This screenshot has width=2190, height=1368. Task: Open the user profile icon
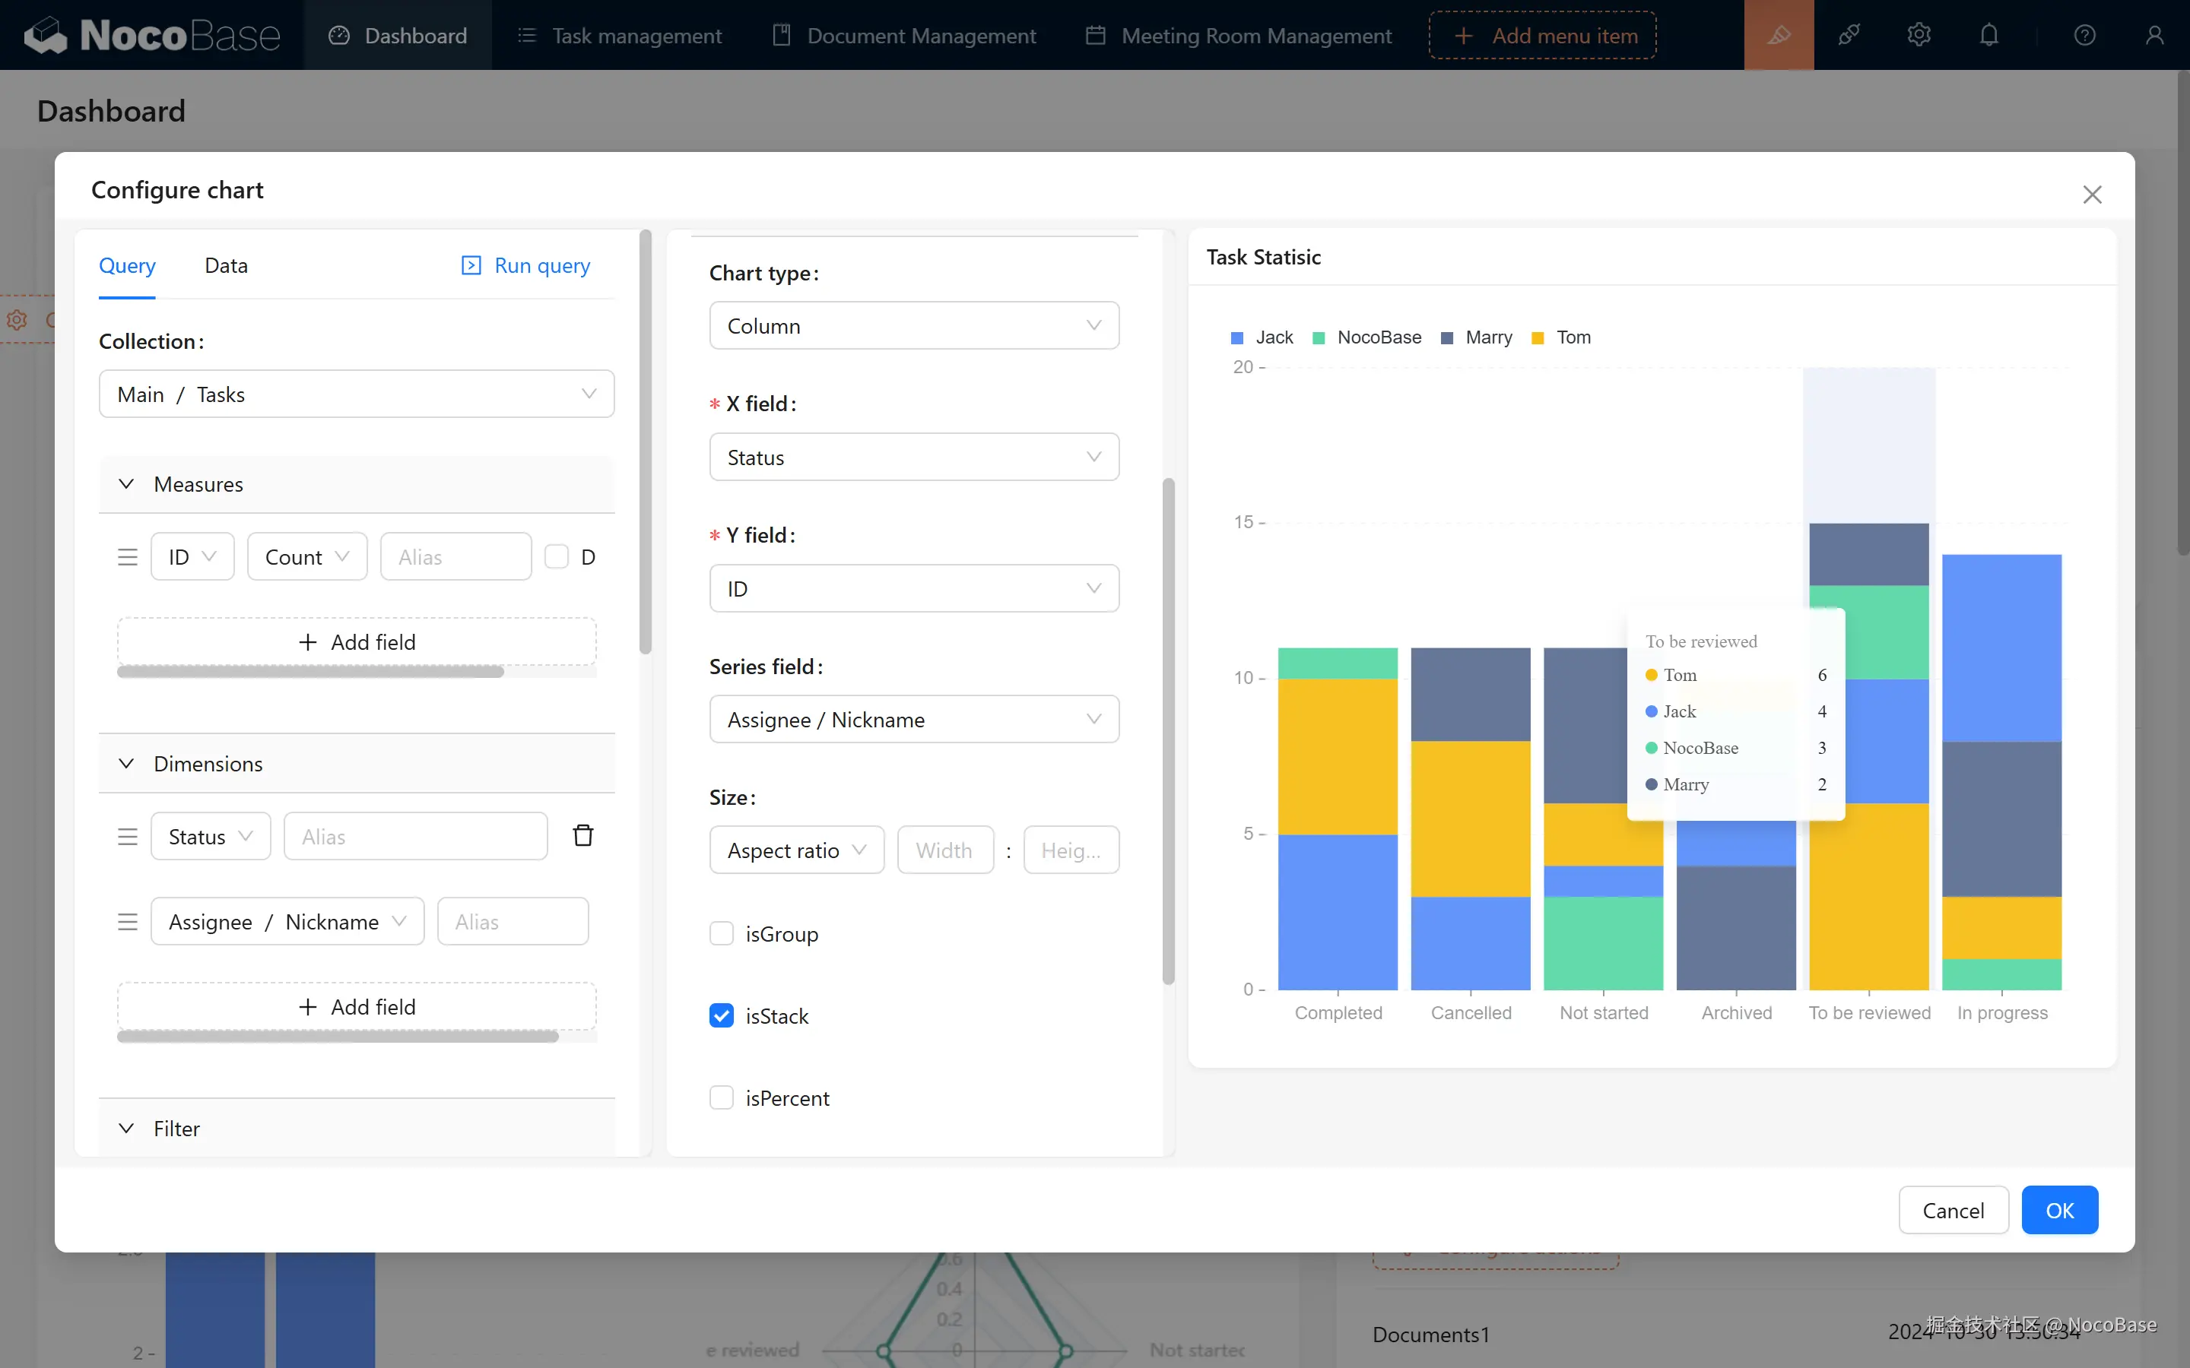2153,35
